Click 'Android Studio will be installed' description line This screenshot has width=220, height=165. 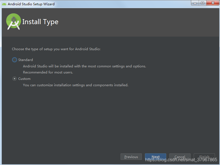(85, 66)
